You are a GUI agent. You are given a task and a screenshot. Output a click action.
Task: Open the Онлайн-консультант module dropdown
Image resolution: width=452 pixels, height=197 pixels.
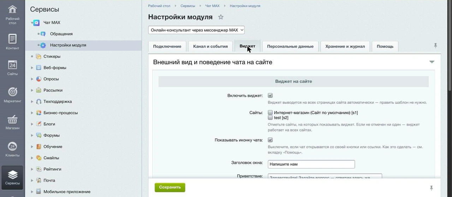pos(196,30)
